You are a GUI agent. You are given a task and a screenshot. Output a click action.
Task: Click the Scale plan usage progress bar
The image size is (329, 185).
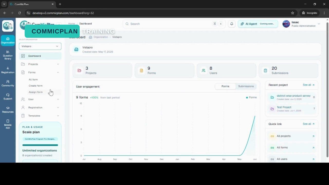pos(40,145)
